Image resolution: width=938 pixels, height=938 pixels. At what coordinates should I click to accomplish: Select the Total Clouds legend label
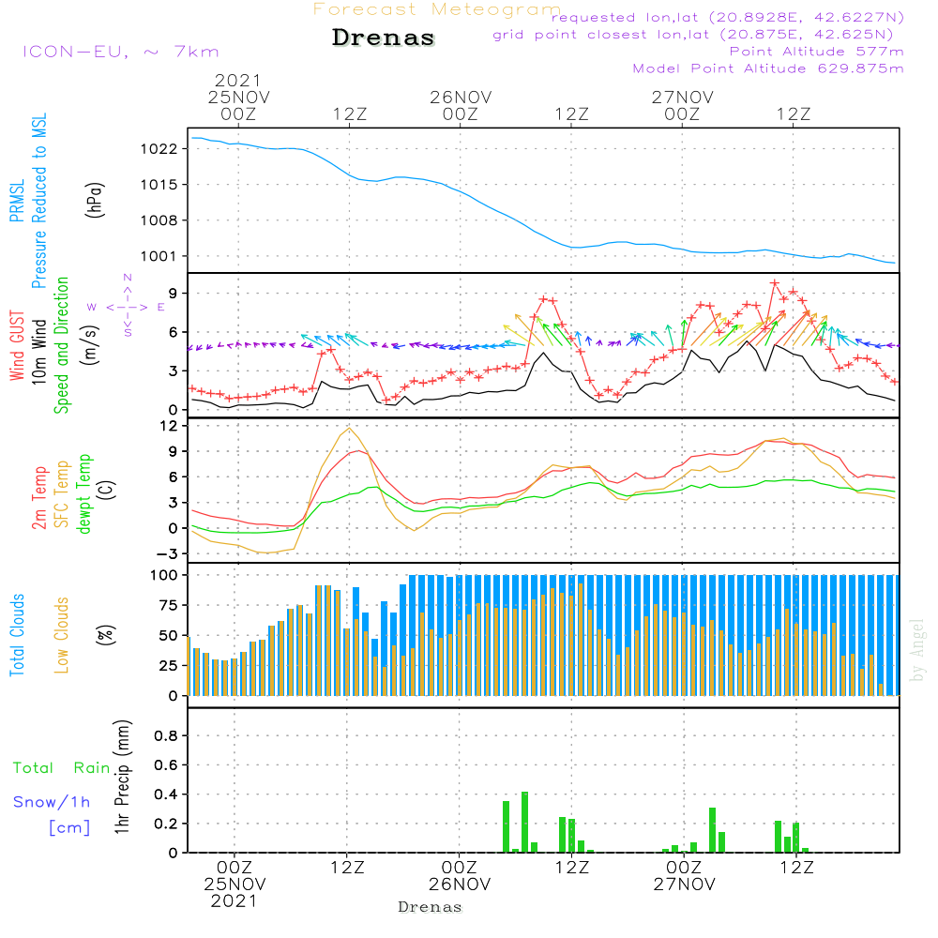tap(17, 635)
